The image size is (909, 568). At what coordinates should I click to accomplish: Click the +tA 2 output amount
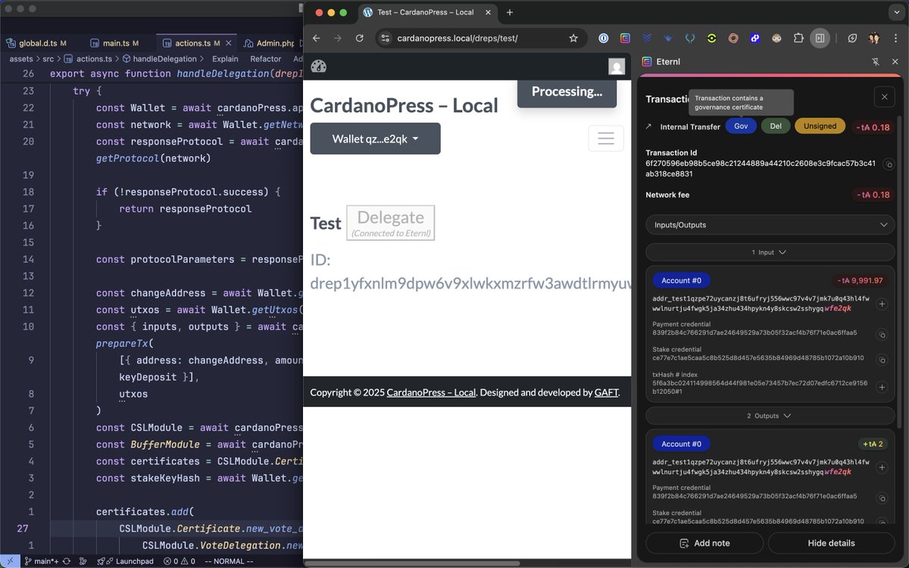tap(873, 444)
